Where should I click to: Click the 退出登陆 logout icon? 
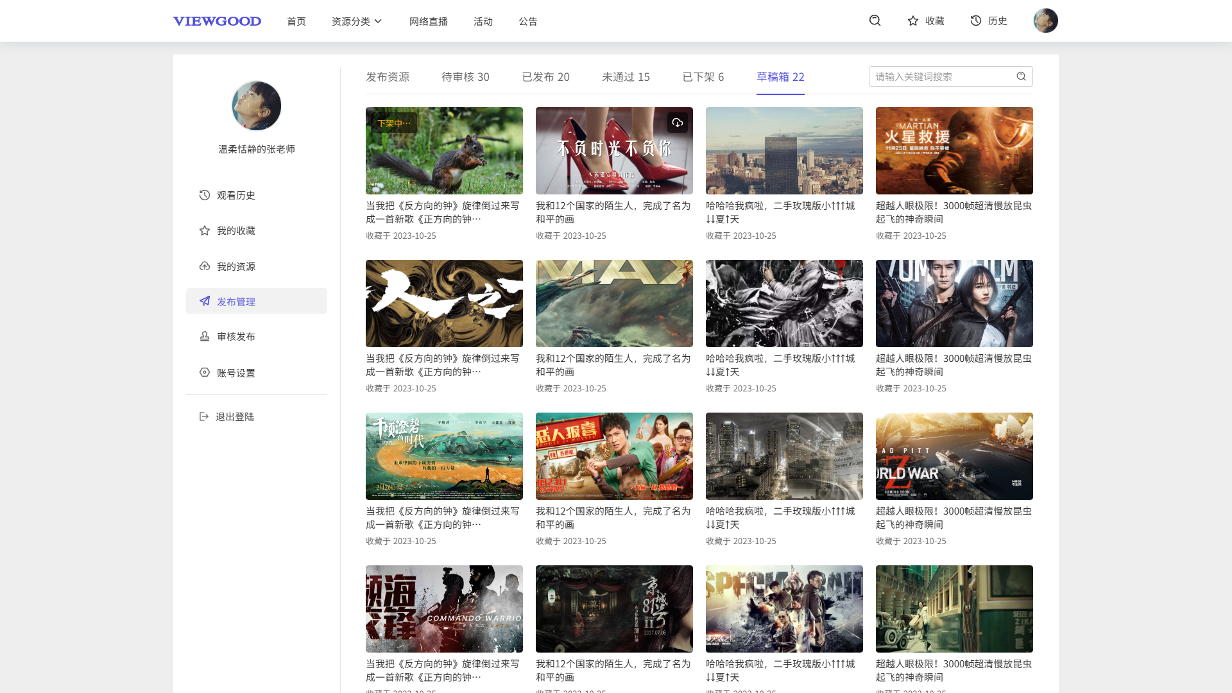[204, 416]
